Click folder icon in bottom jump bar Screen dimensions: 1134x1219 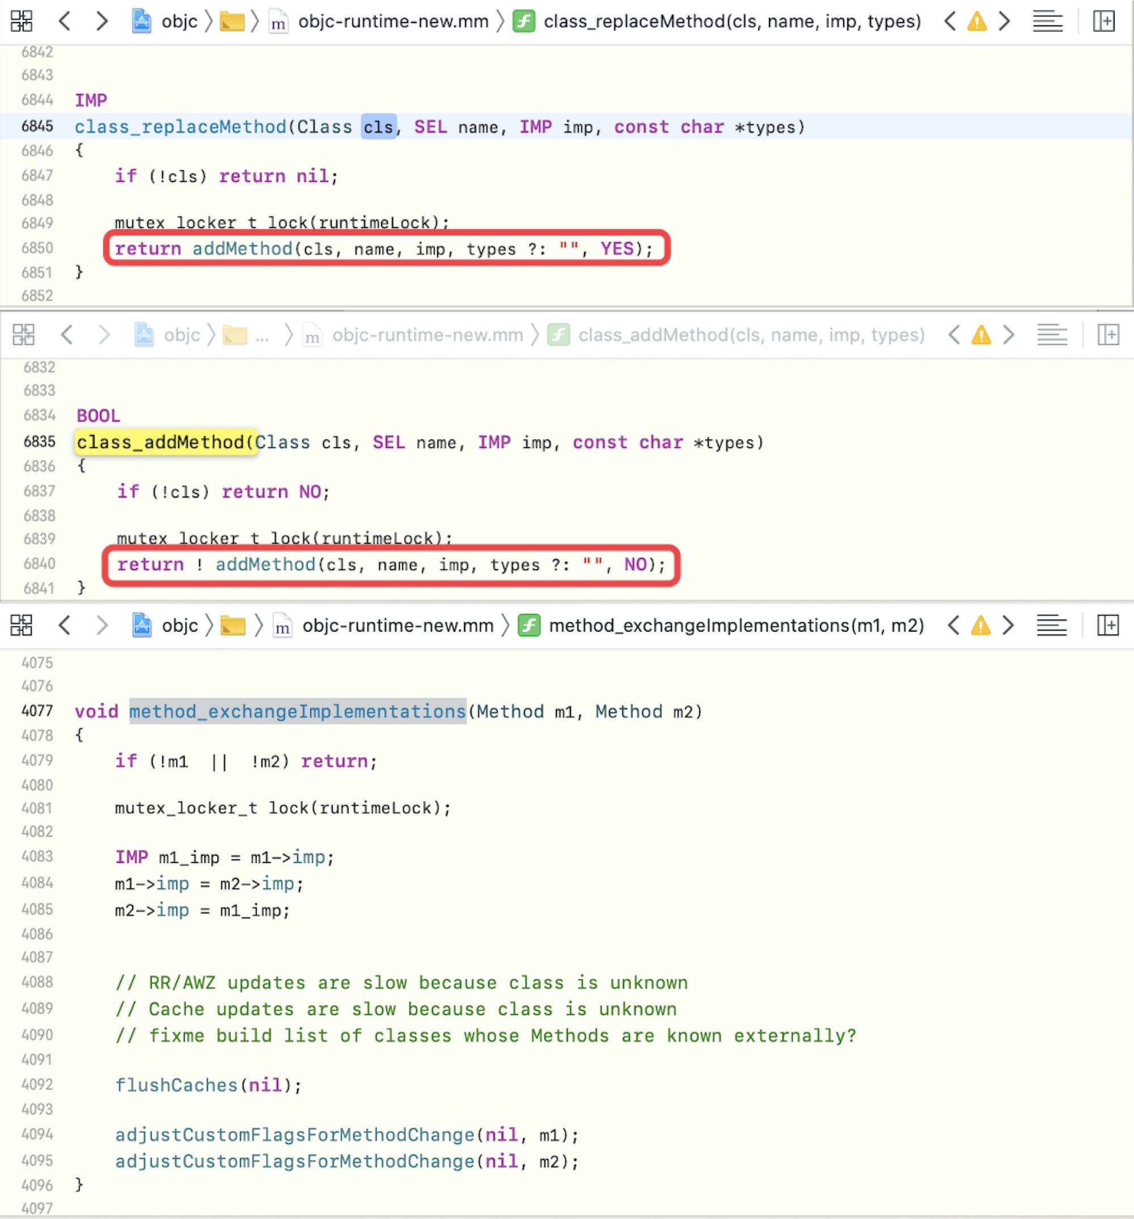pyautogui.click(x=232, y=626)
